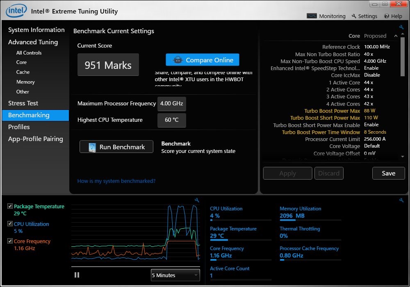Open App-Profile Pairing section
The height and width of the screenshot is (287, 410).
coord(36,139)
